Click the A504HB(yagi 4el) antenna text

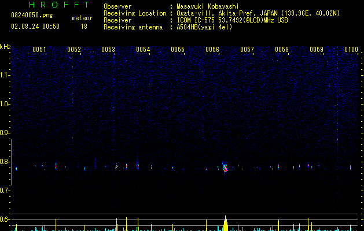204,27
